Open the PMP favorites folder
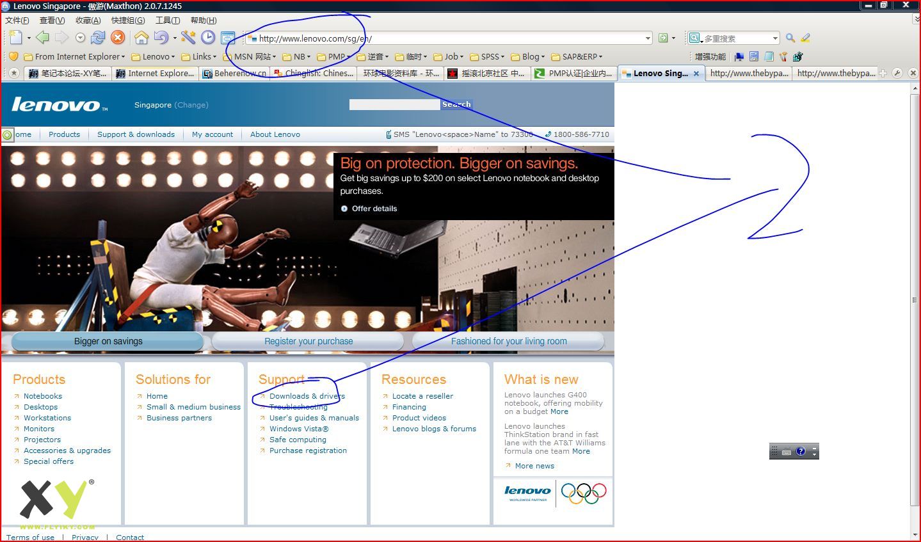Viewport: 921px width, 542px height. pyautogui.click(x=333, y=56)
